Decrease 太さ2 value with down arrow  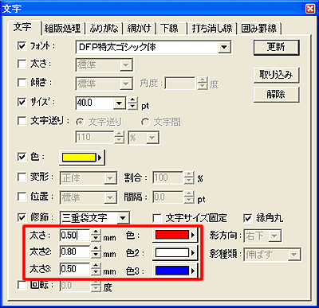click(96, 255)
